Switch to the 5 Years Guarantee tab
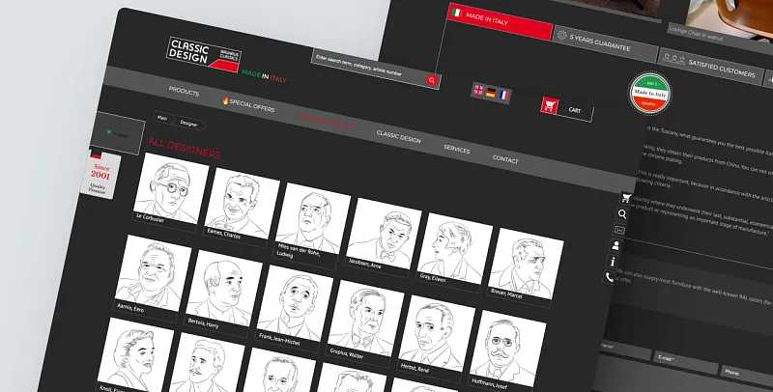 tap(606, 43)
